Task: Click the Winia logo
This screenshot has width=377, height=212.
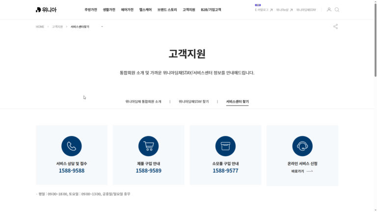Action: (46, 10)
